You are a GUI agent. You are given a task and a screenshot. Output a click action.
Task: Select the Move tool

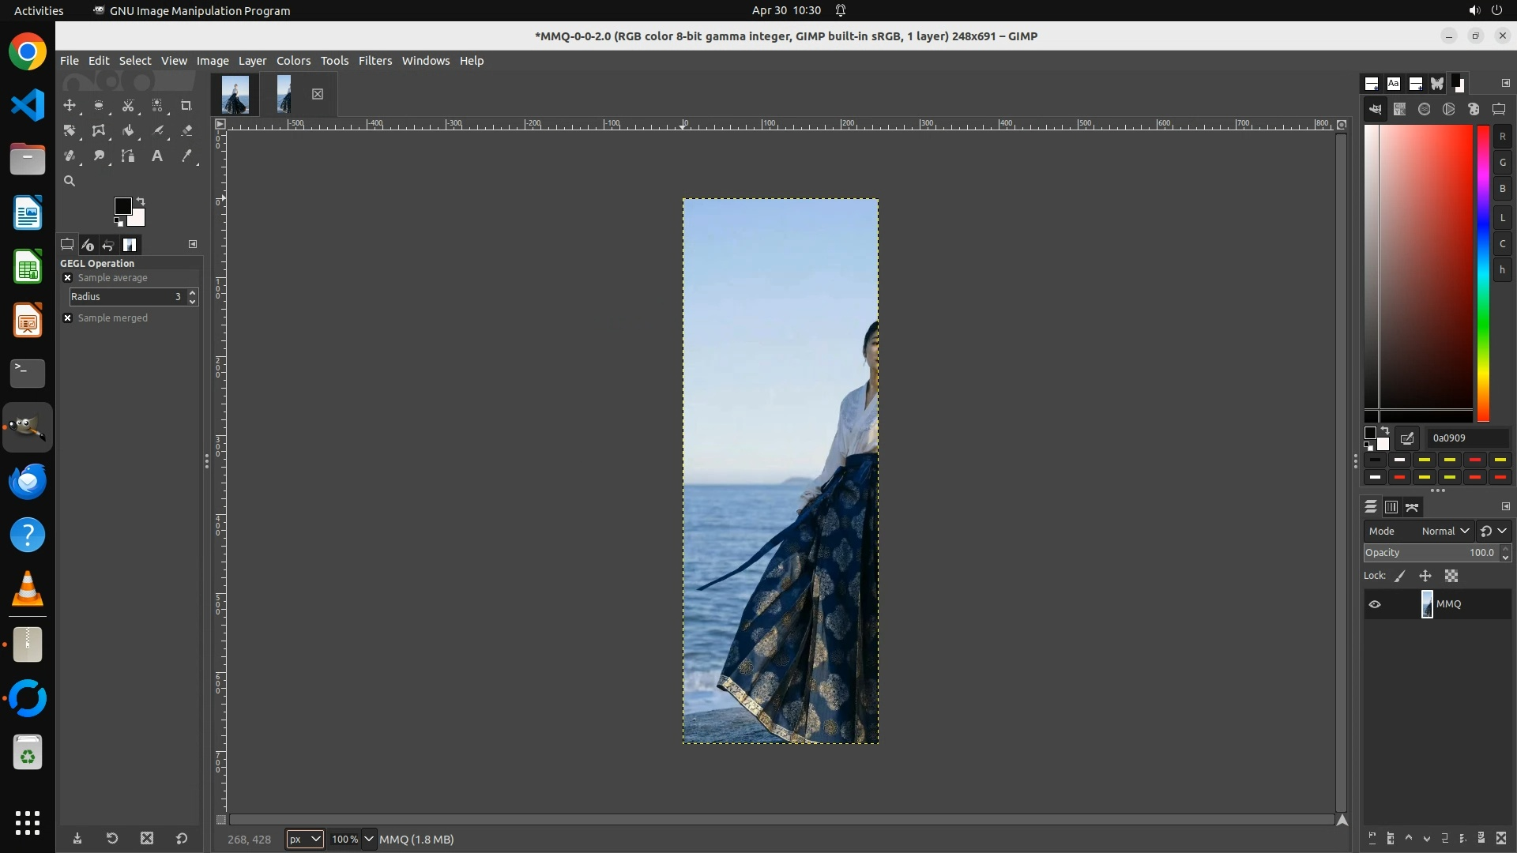70,105
